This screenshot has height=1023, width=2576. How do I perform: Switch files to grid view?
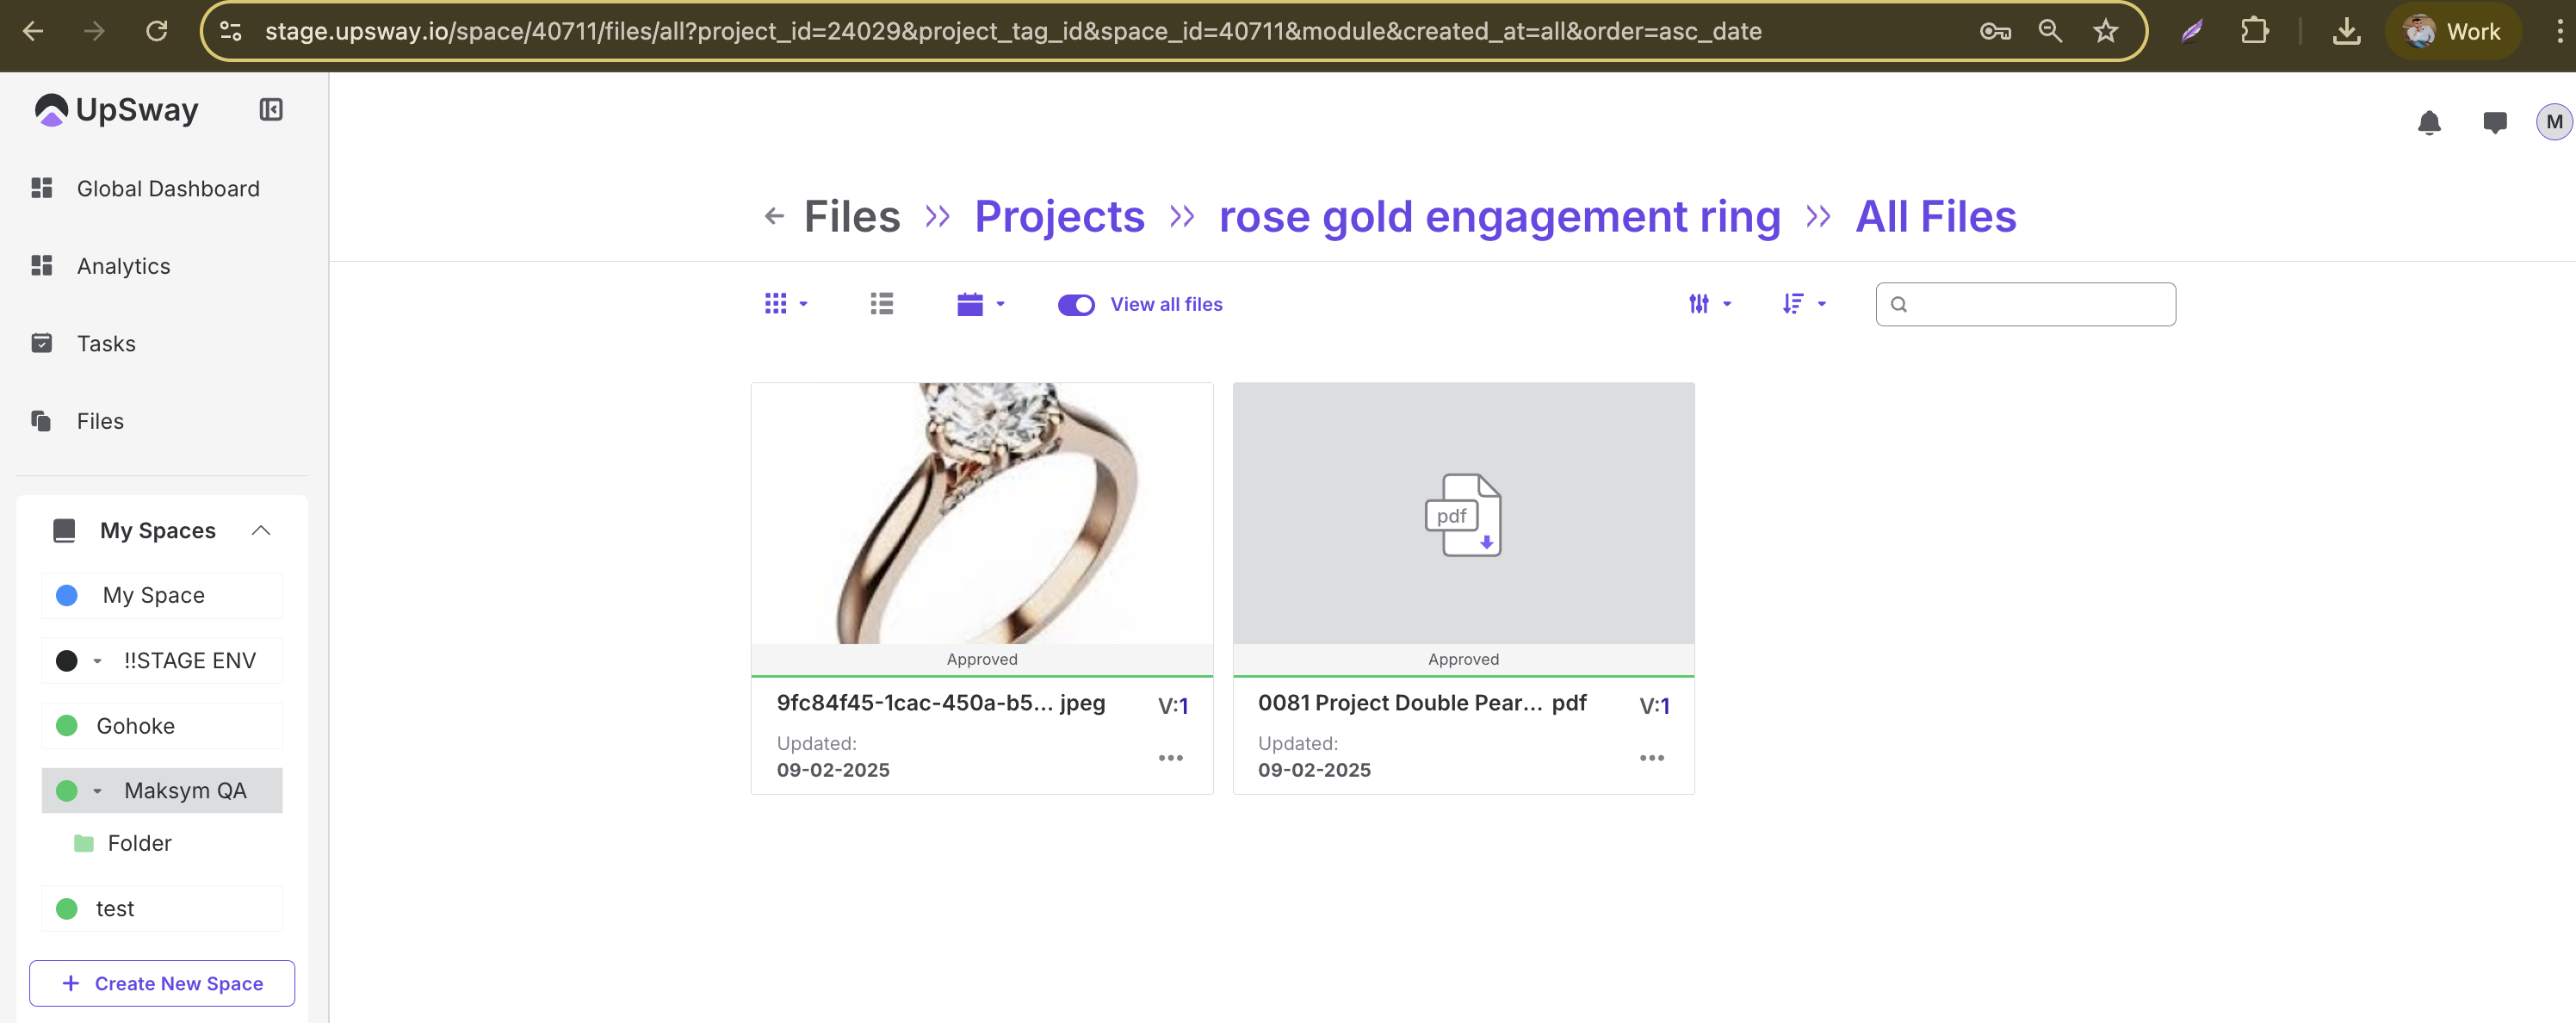[777, 303]
